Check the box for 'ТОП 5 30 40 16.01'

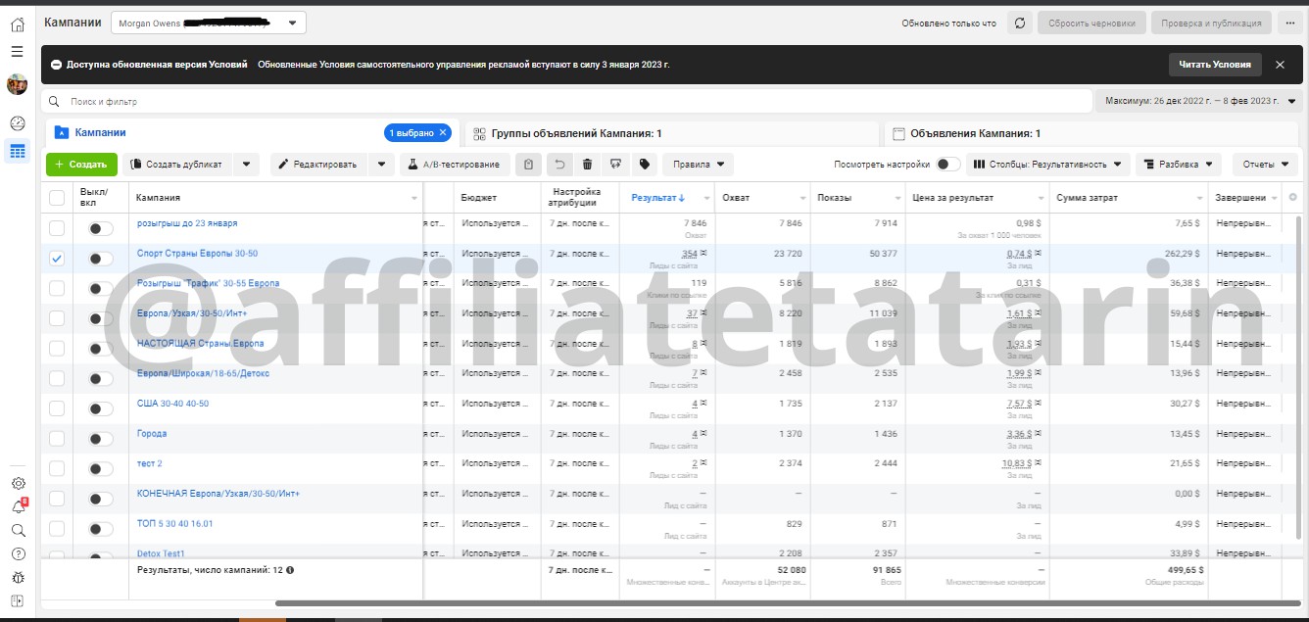point(57,529)
